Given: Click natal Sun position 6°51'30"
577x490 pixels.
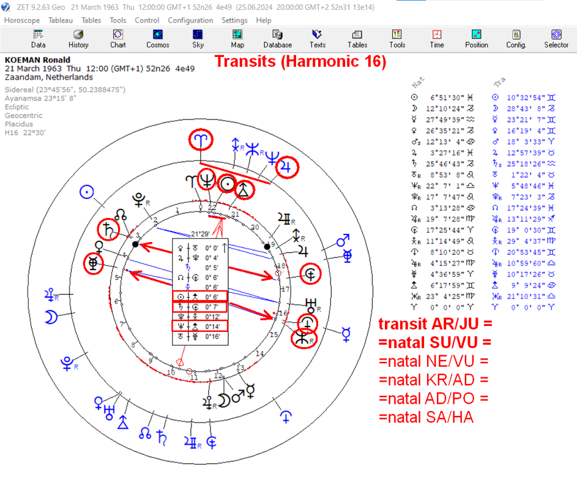Looking at the screenshot, I should click(x=447, y=97).
